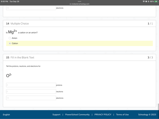Open the Support link in footer
The image size is (159, 119).
pos(56,115)
